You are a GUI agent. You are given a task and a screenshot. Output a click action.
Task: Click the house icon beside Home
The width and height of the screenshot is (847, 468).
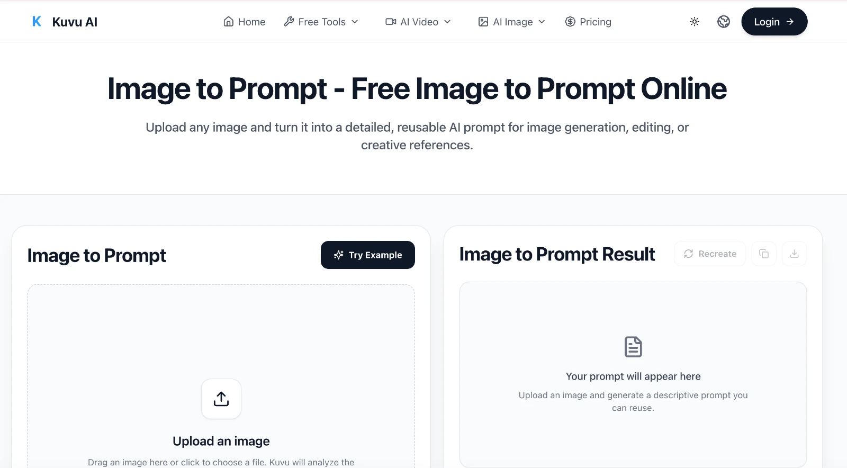229,22
